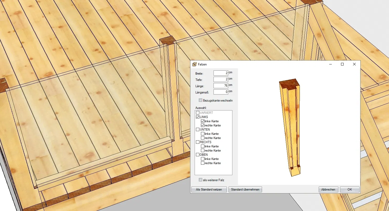Image resolution: width=389 pixels, height=211 pixels.
Task: Tick the OBEN side checkbox
Action: pyautogui.click(x=198, y=155)
